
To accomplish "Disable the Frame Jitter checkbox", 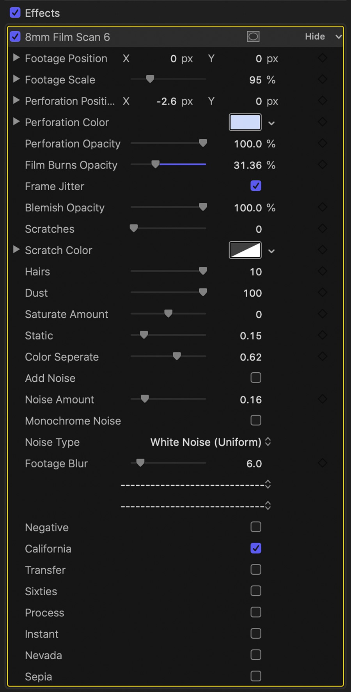I will point(256,186).
